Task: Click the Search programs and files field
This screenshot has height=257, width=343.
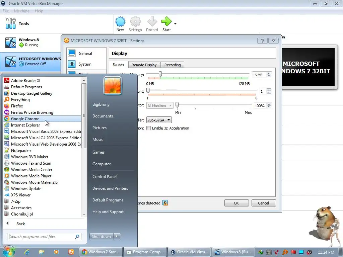Action: [x=44, y=237]
